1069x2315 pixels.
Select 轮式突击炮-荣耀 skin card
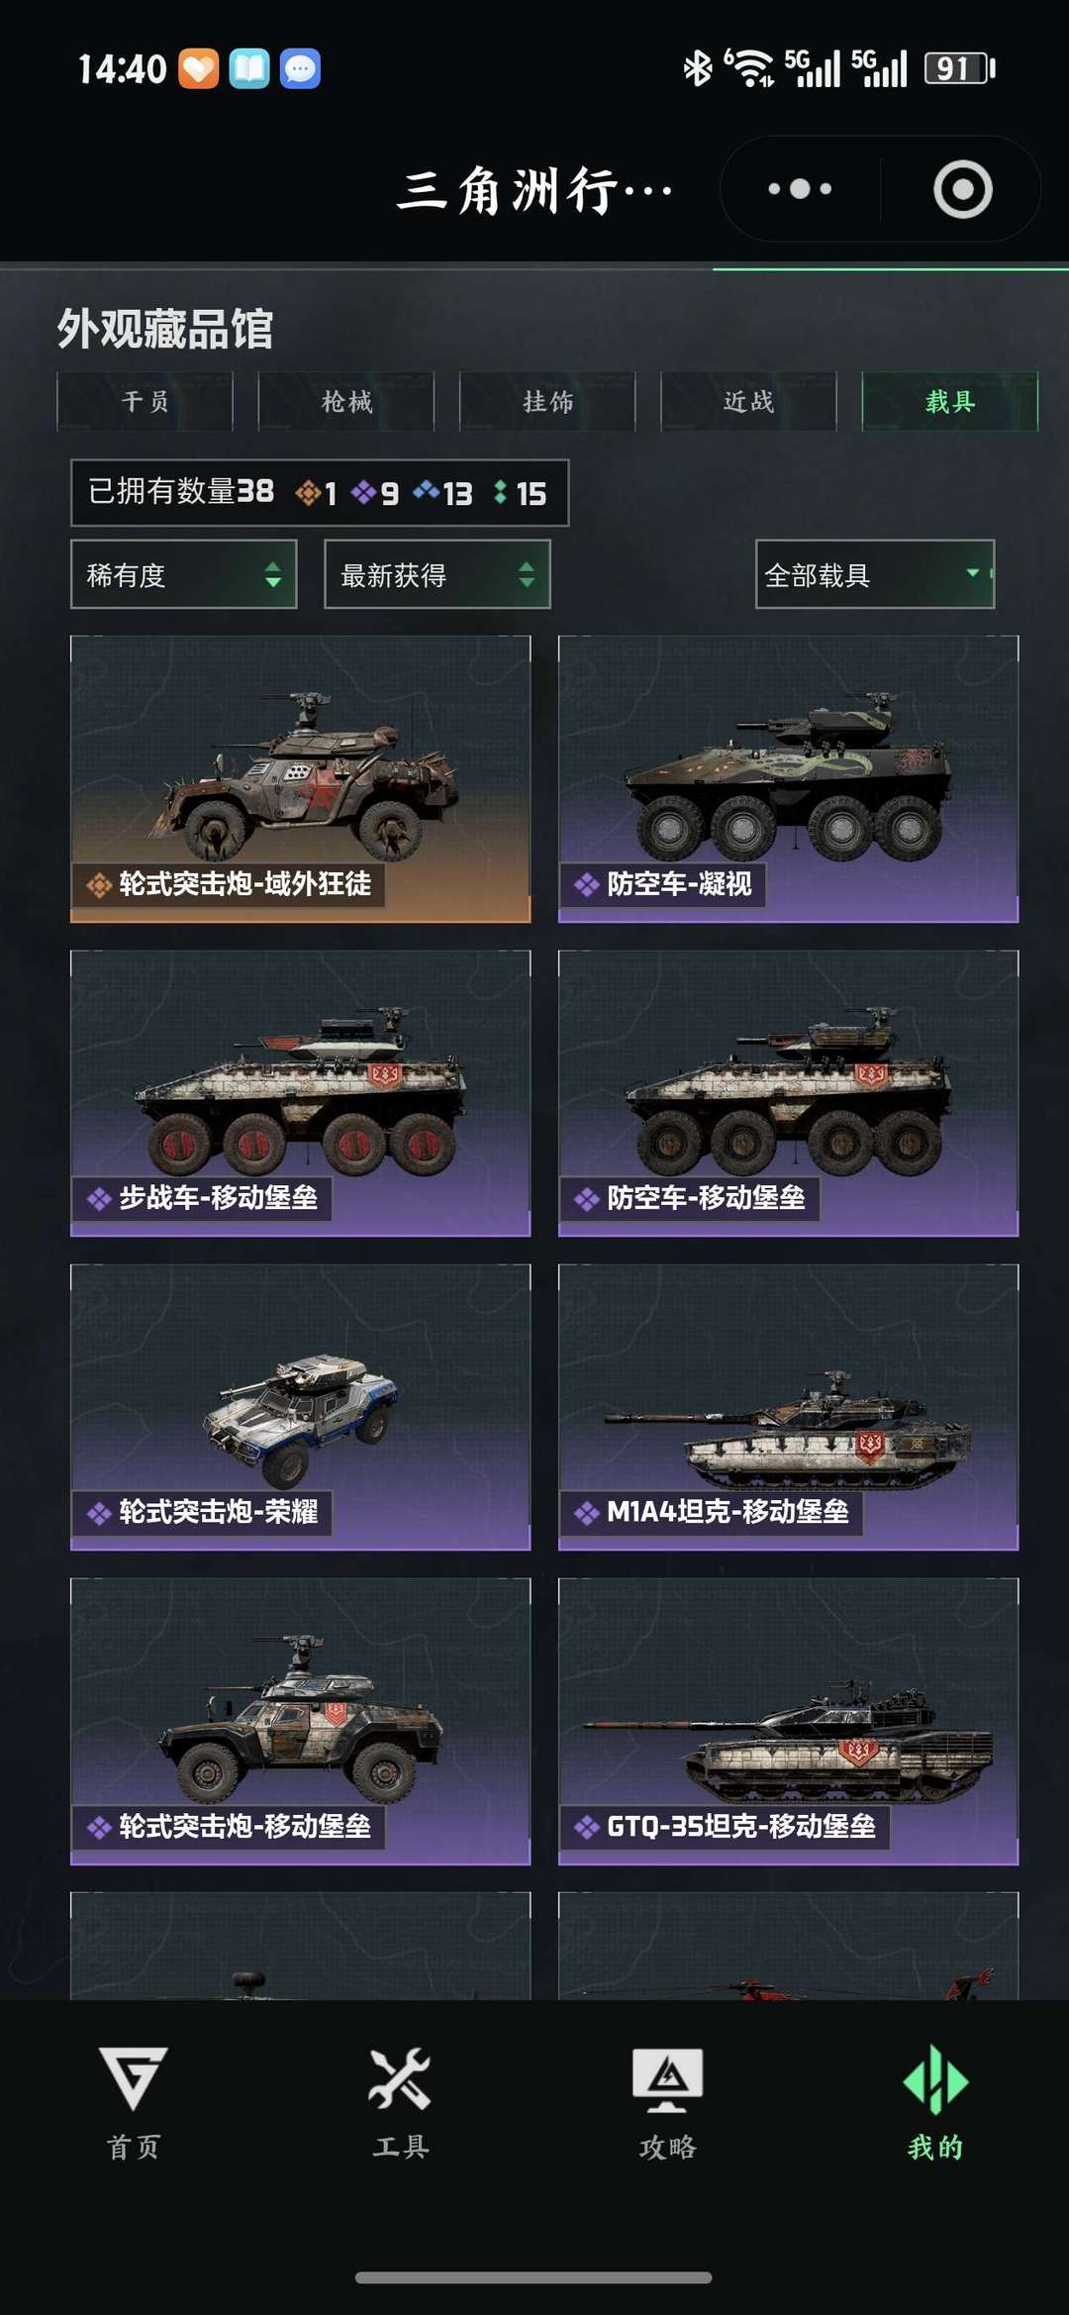point(301,1407)
